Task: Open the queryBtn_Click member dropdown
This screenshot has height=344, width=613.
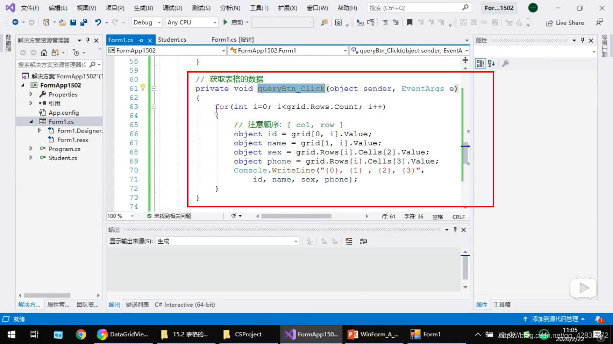Action: tap(410, 51)
